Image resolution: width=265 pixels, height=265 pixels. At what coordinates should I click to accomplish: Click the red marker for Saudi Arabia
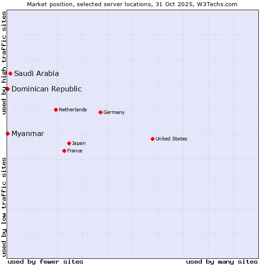coord(10,73)
